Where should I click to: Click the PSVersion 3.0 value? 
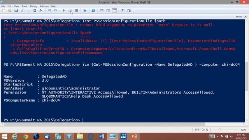click(x=45, y=80)
